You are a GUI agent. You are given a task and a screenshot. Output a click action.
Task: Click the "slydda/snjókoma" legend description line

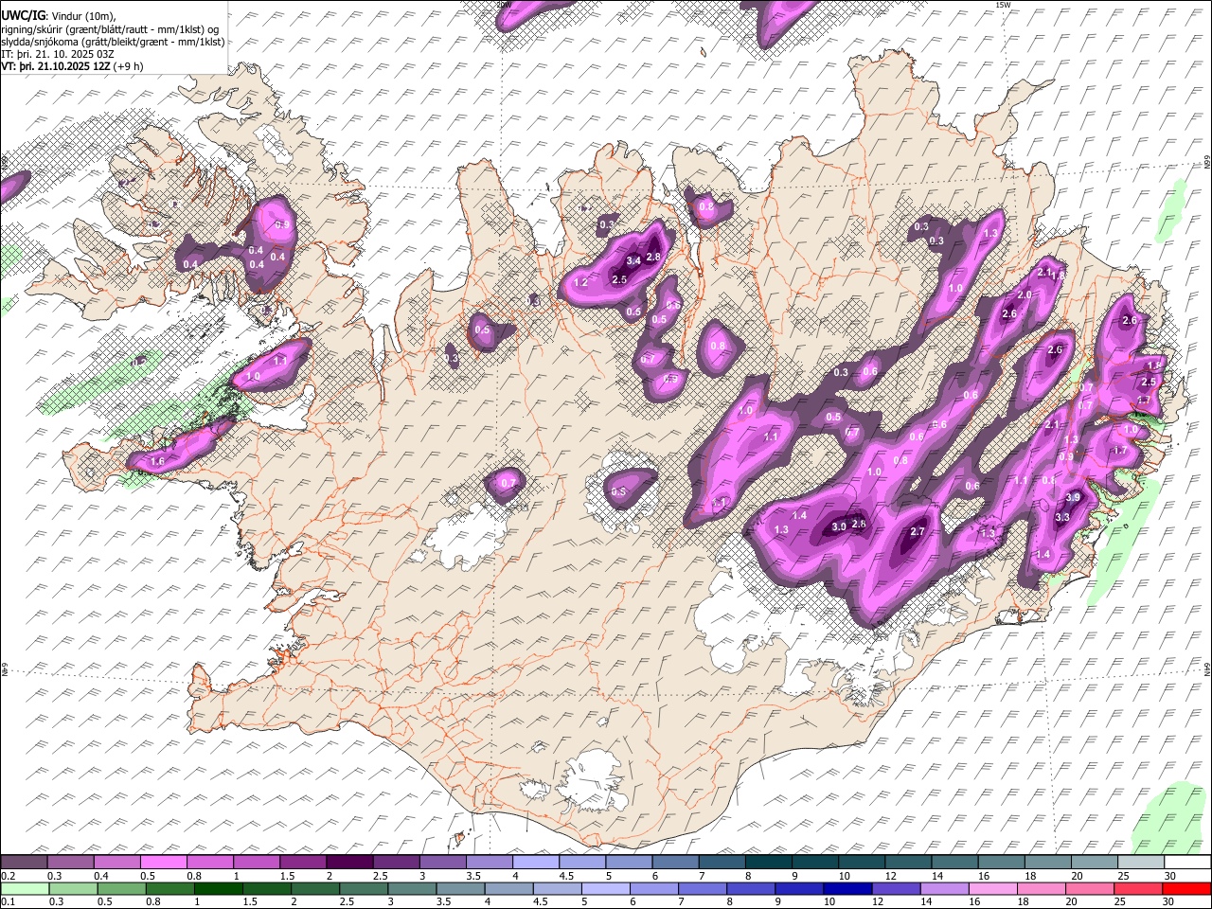point(113,42)
